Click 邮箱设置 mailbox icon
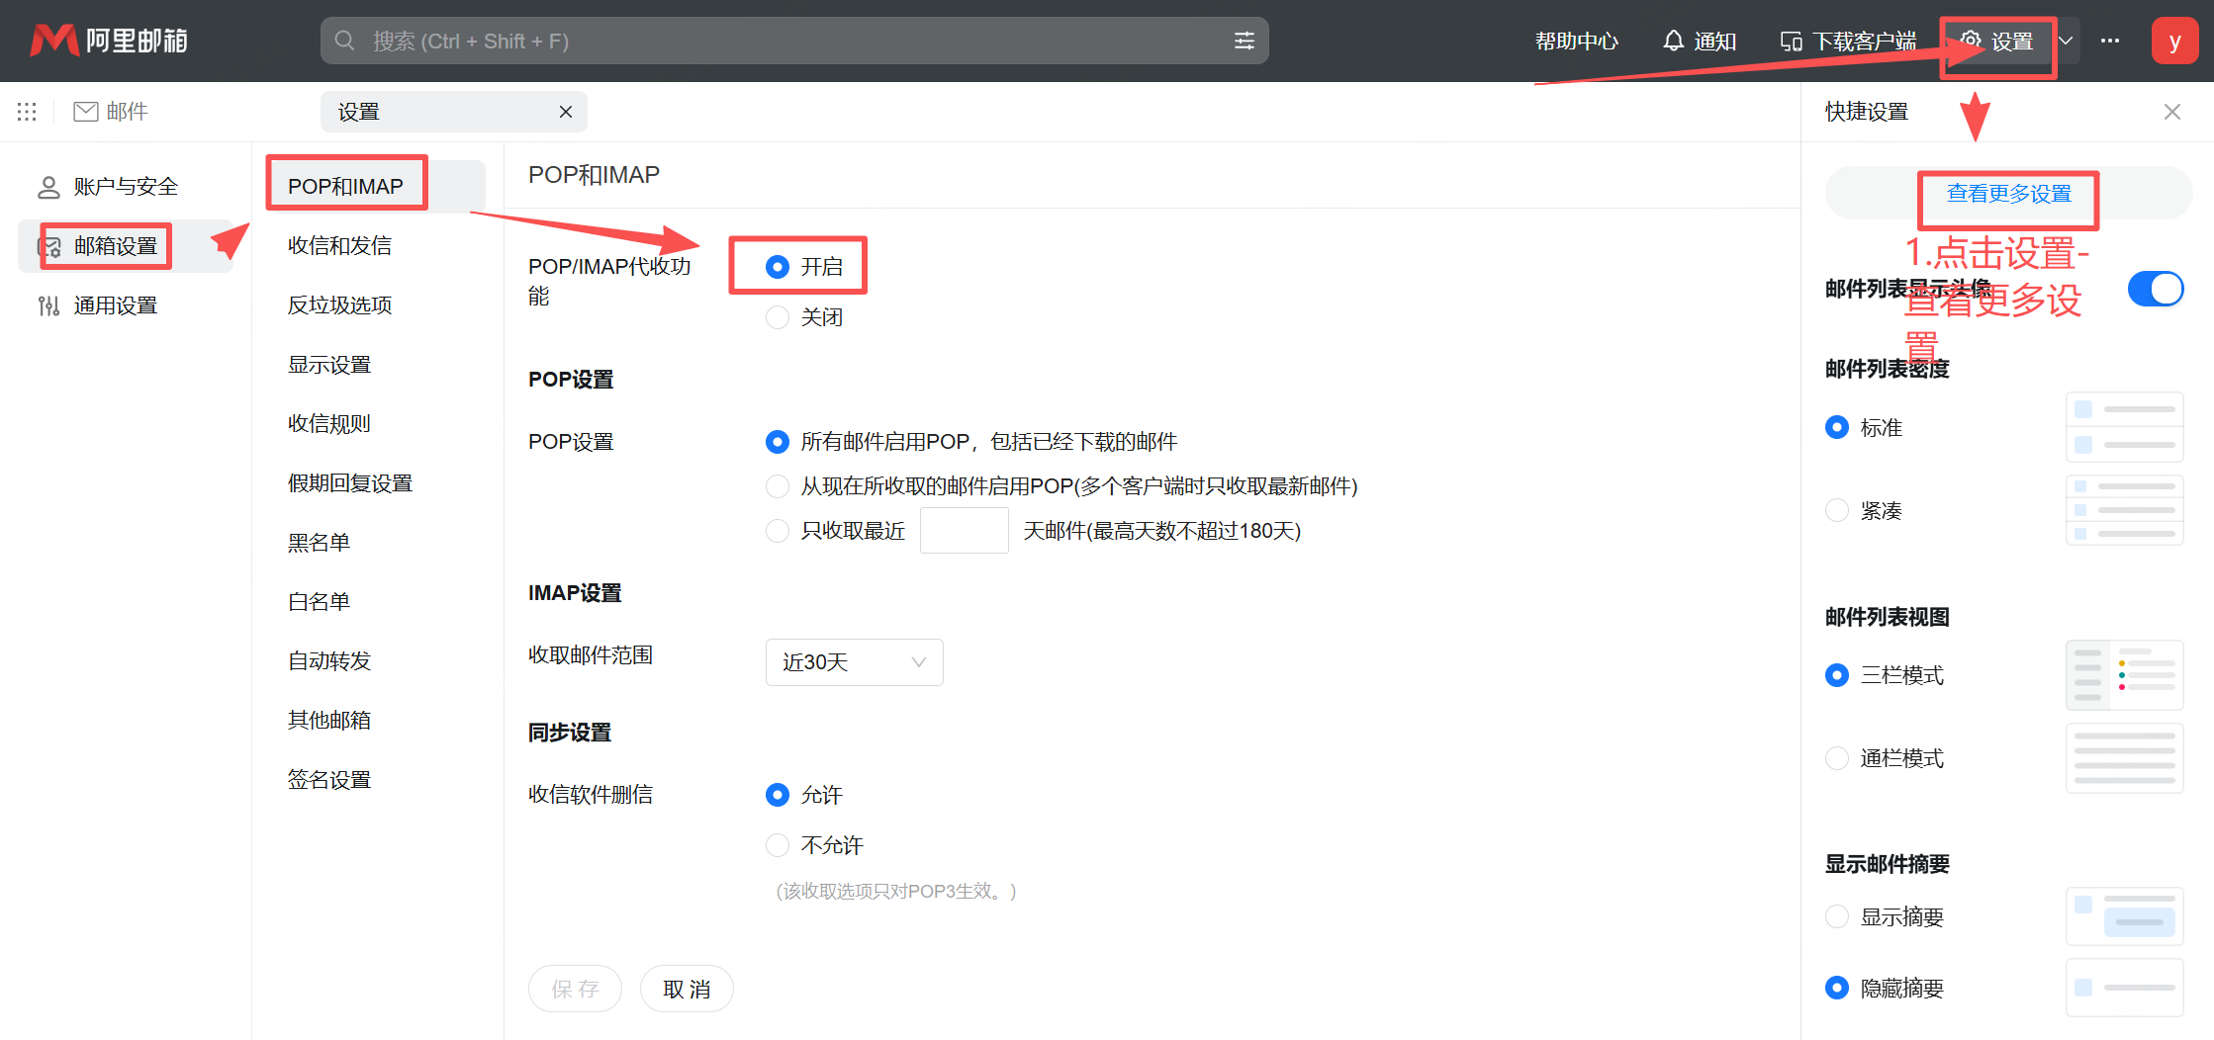The height and width of the screenshot is (1040, 2214). (x=50, y=247)
